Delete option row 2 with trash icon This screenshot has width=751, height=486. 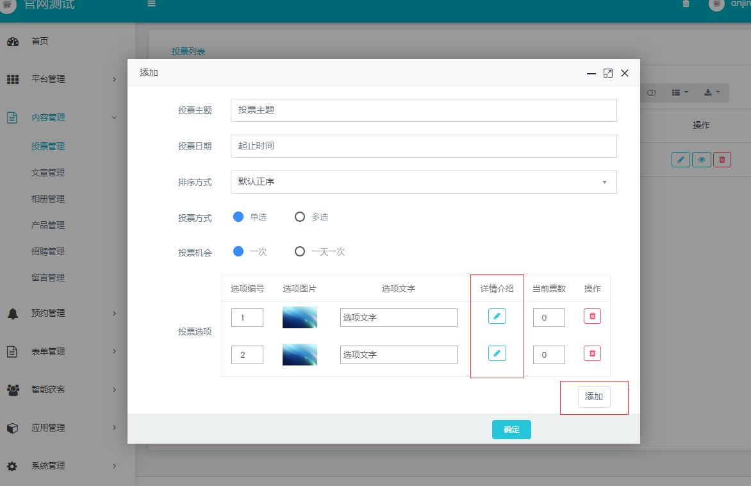click(x=592, y=353)
